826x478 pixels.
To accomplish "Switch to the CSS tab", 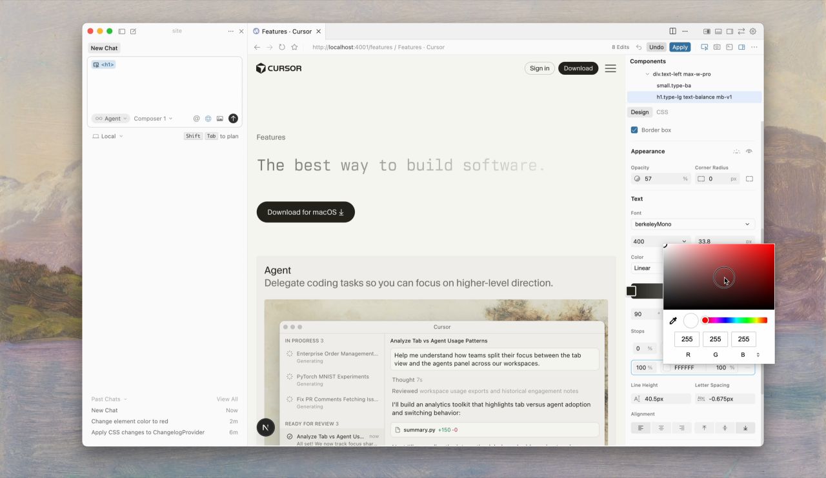I will tap(662, 112).
